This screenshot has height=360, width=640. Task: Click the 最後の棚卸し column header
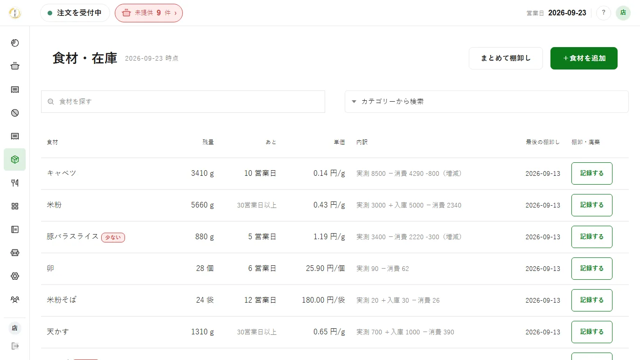[543, 142]
